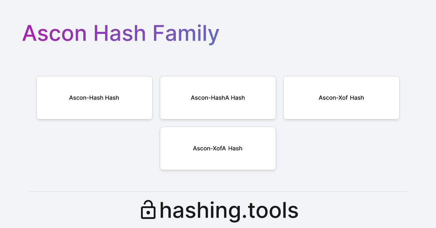Click the Ascon-XofA Hash label text
The width and height of the screenshot is (436, 228).
tap(218, 148)
